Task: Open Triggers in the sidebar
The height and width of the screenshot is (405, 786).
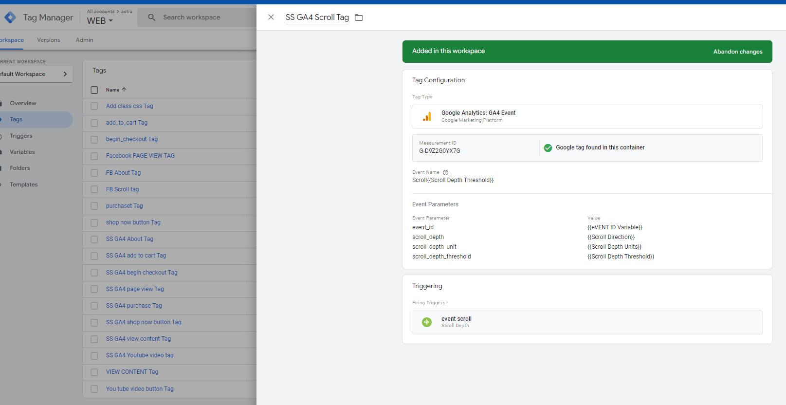Action: pyautogui.click(x=21, y=136)
